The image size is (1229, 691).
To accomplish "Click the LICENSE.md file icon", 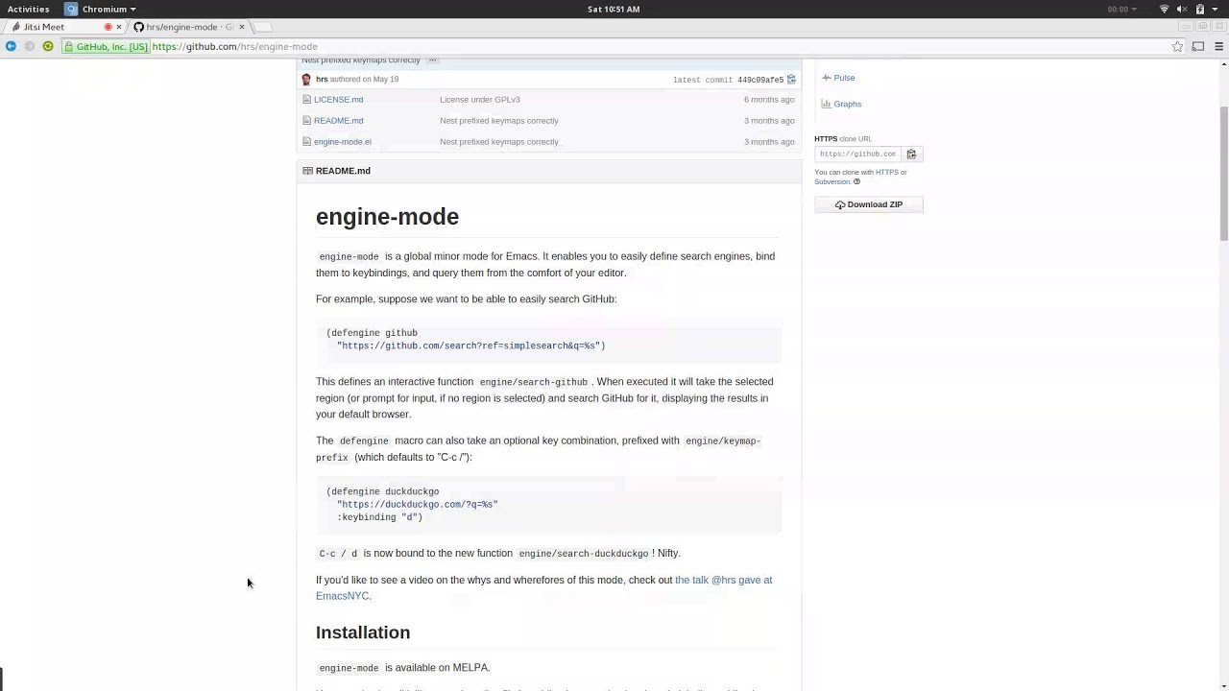I will click(307, 100).
